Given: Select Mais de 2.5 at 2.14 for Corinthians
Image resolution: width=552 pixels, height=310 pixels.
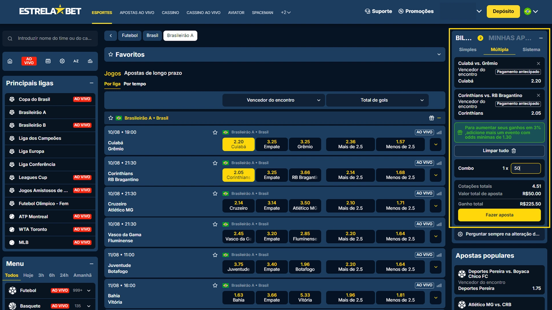Looking at the screenshot, I should (x=350, y=175).
